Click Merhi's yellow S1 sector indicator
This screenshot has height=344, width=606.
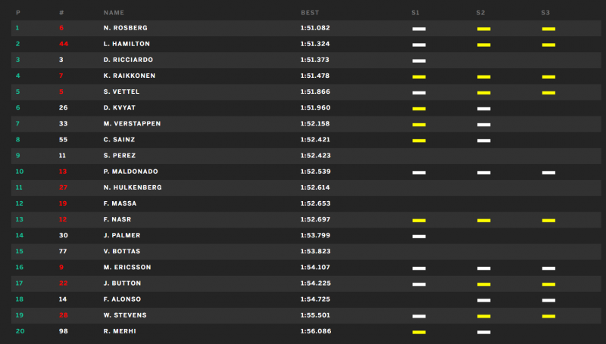coord(419,332)
